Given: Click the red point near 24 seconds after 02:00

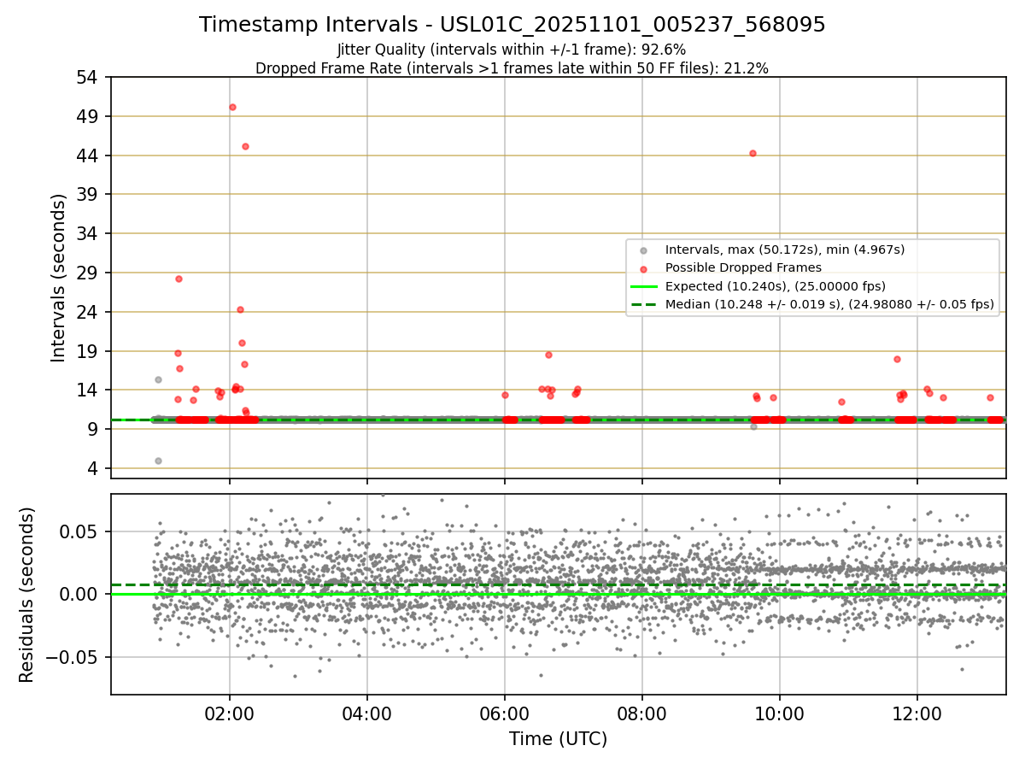Looking at the screenshot, I should pyautogui.click(x=240, y=309).
